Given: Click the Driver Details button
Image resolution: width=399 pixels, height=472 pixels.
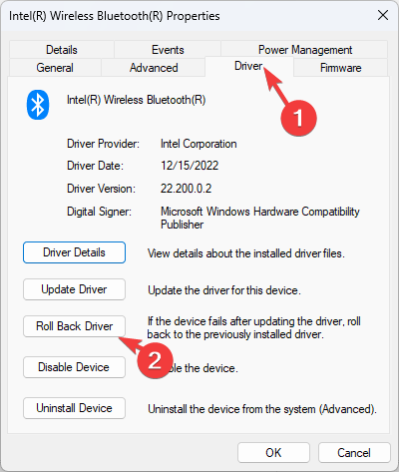Looking at the screenshot, I should click(74, 252).
